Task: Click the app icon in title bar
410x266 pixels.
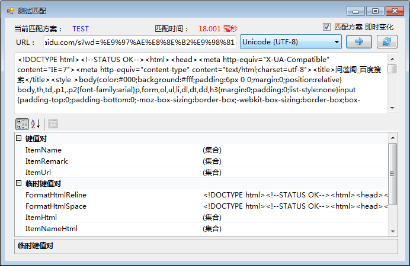Action: [11, 11]
